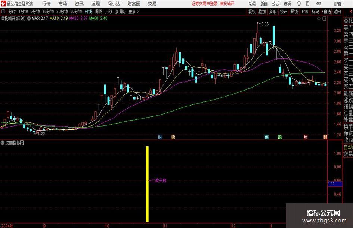The width and height of the screenshot is (353, 228).
Task: Click the 统计 statistics button
Action: point(283,12)
